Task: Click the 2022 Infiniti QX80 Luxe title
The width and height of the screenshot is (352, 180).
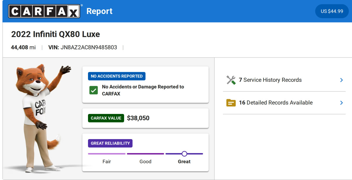Action: [55, 34]
